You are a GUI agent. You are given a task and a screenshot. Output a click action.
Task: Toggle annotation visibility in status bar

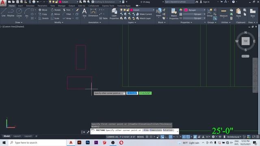[195, 137]
